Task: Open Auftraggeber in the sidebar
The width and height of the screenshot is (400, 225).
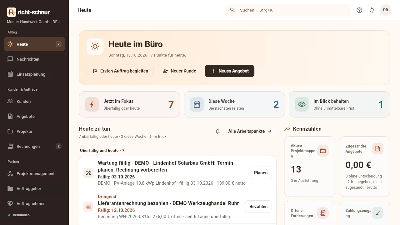Action: (x=34, y=188)
